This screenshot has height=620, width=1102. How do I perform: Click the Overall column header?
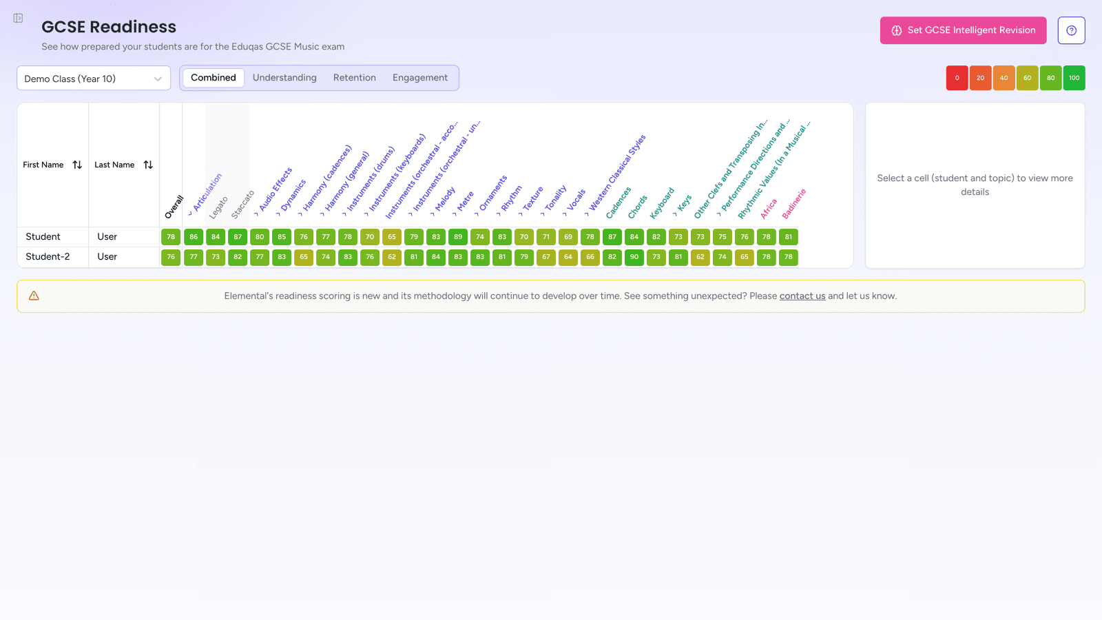pyautogui.click(x=174, y=207)
